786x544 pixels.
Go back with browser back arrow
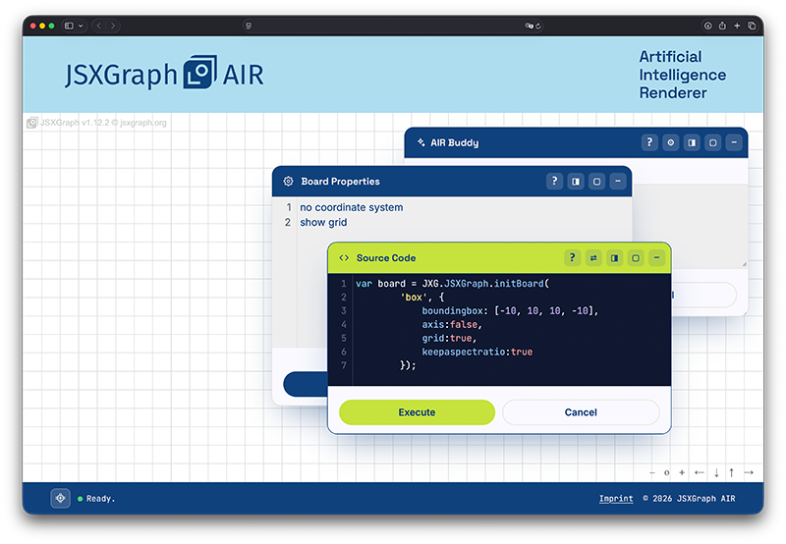click(x=99, y=26)
